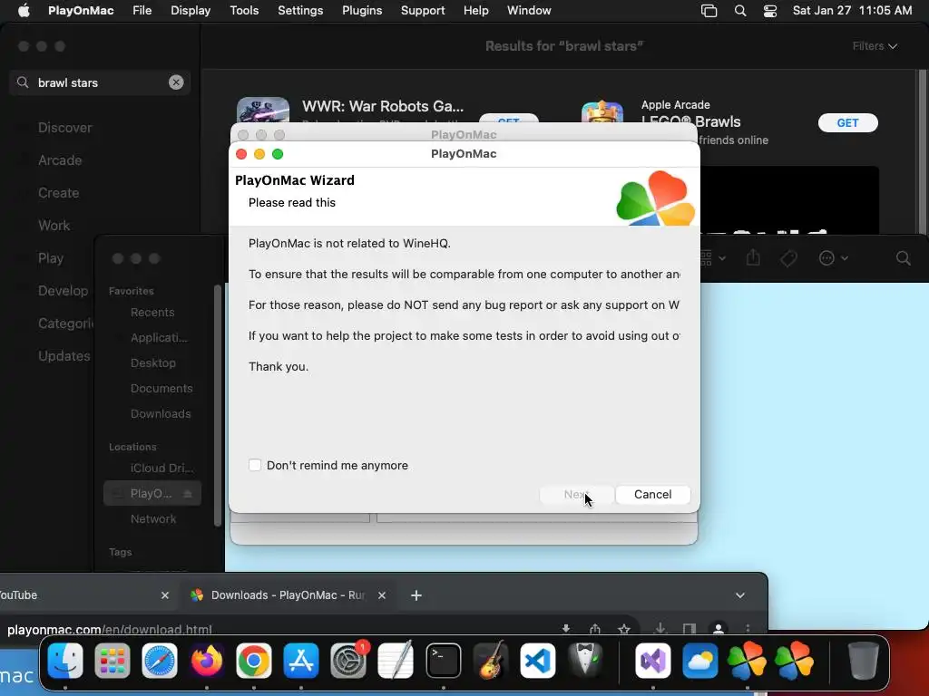The height and width of the screenshot is (696, 929).
Task: Open the Tools menu
Action: pos(244,11)
